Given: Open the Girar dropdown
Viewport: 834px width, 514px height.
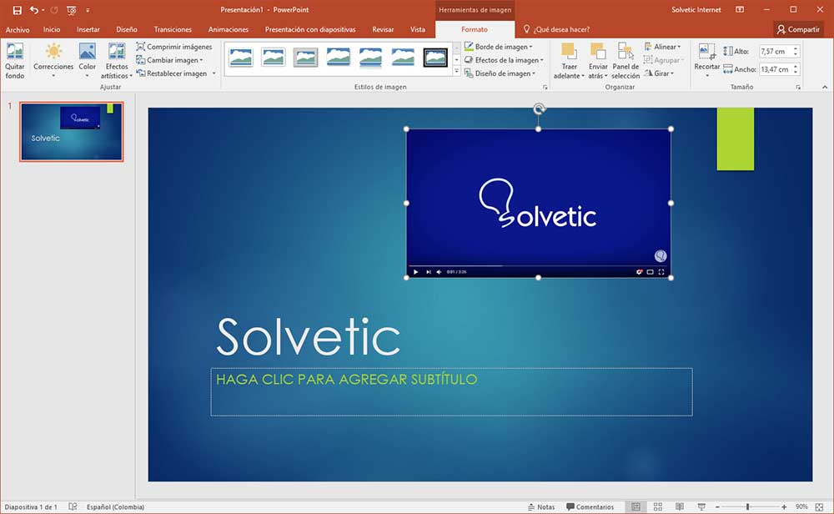Looking at the screenshot, I should point(659,73).
